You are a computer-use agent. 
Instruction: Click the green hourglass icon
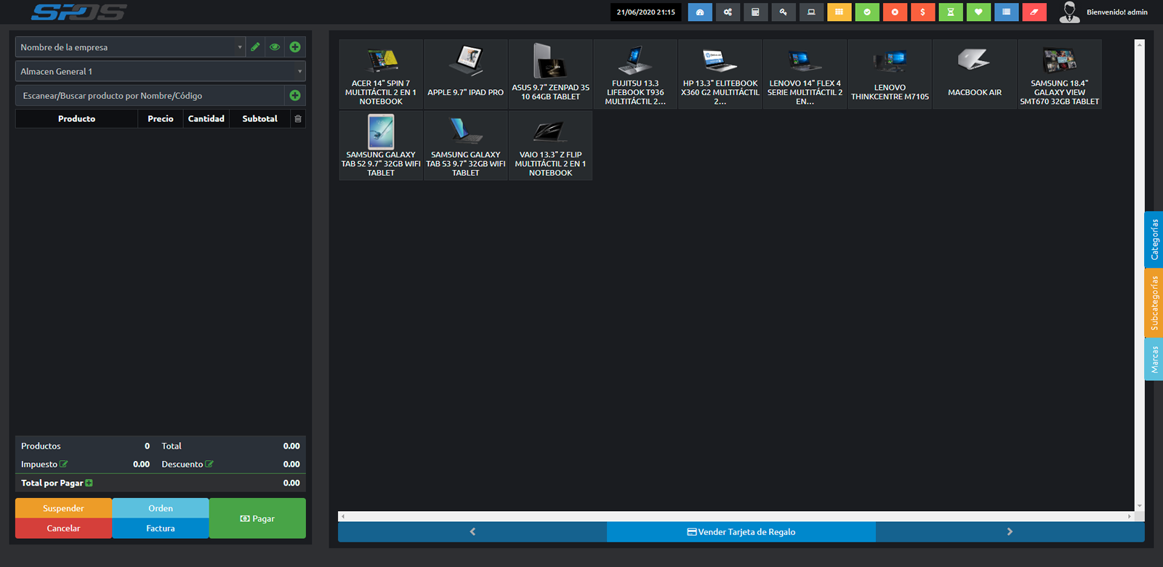[950, 12]
